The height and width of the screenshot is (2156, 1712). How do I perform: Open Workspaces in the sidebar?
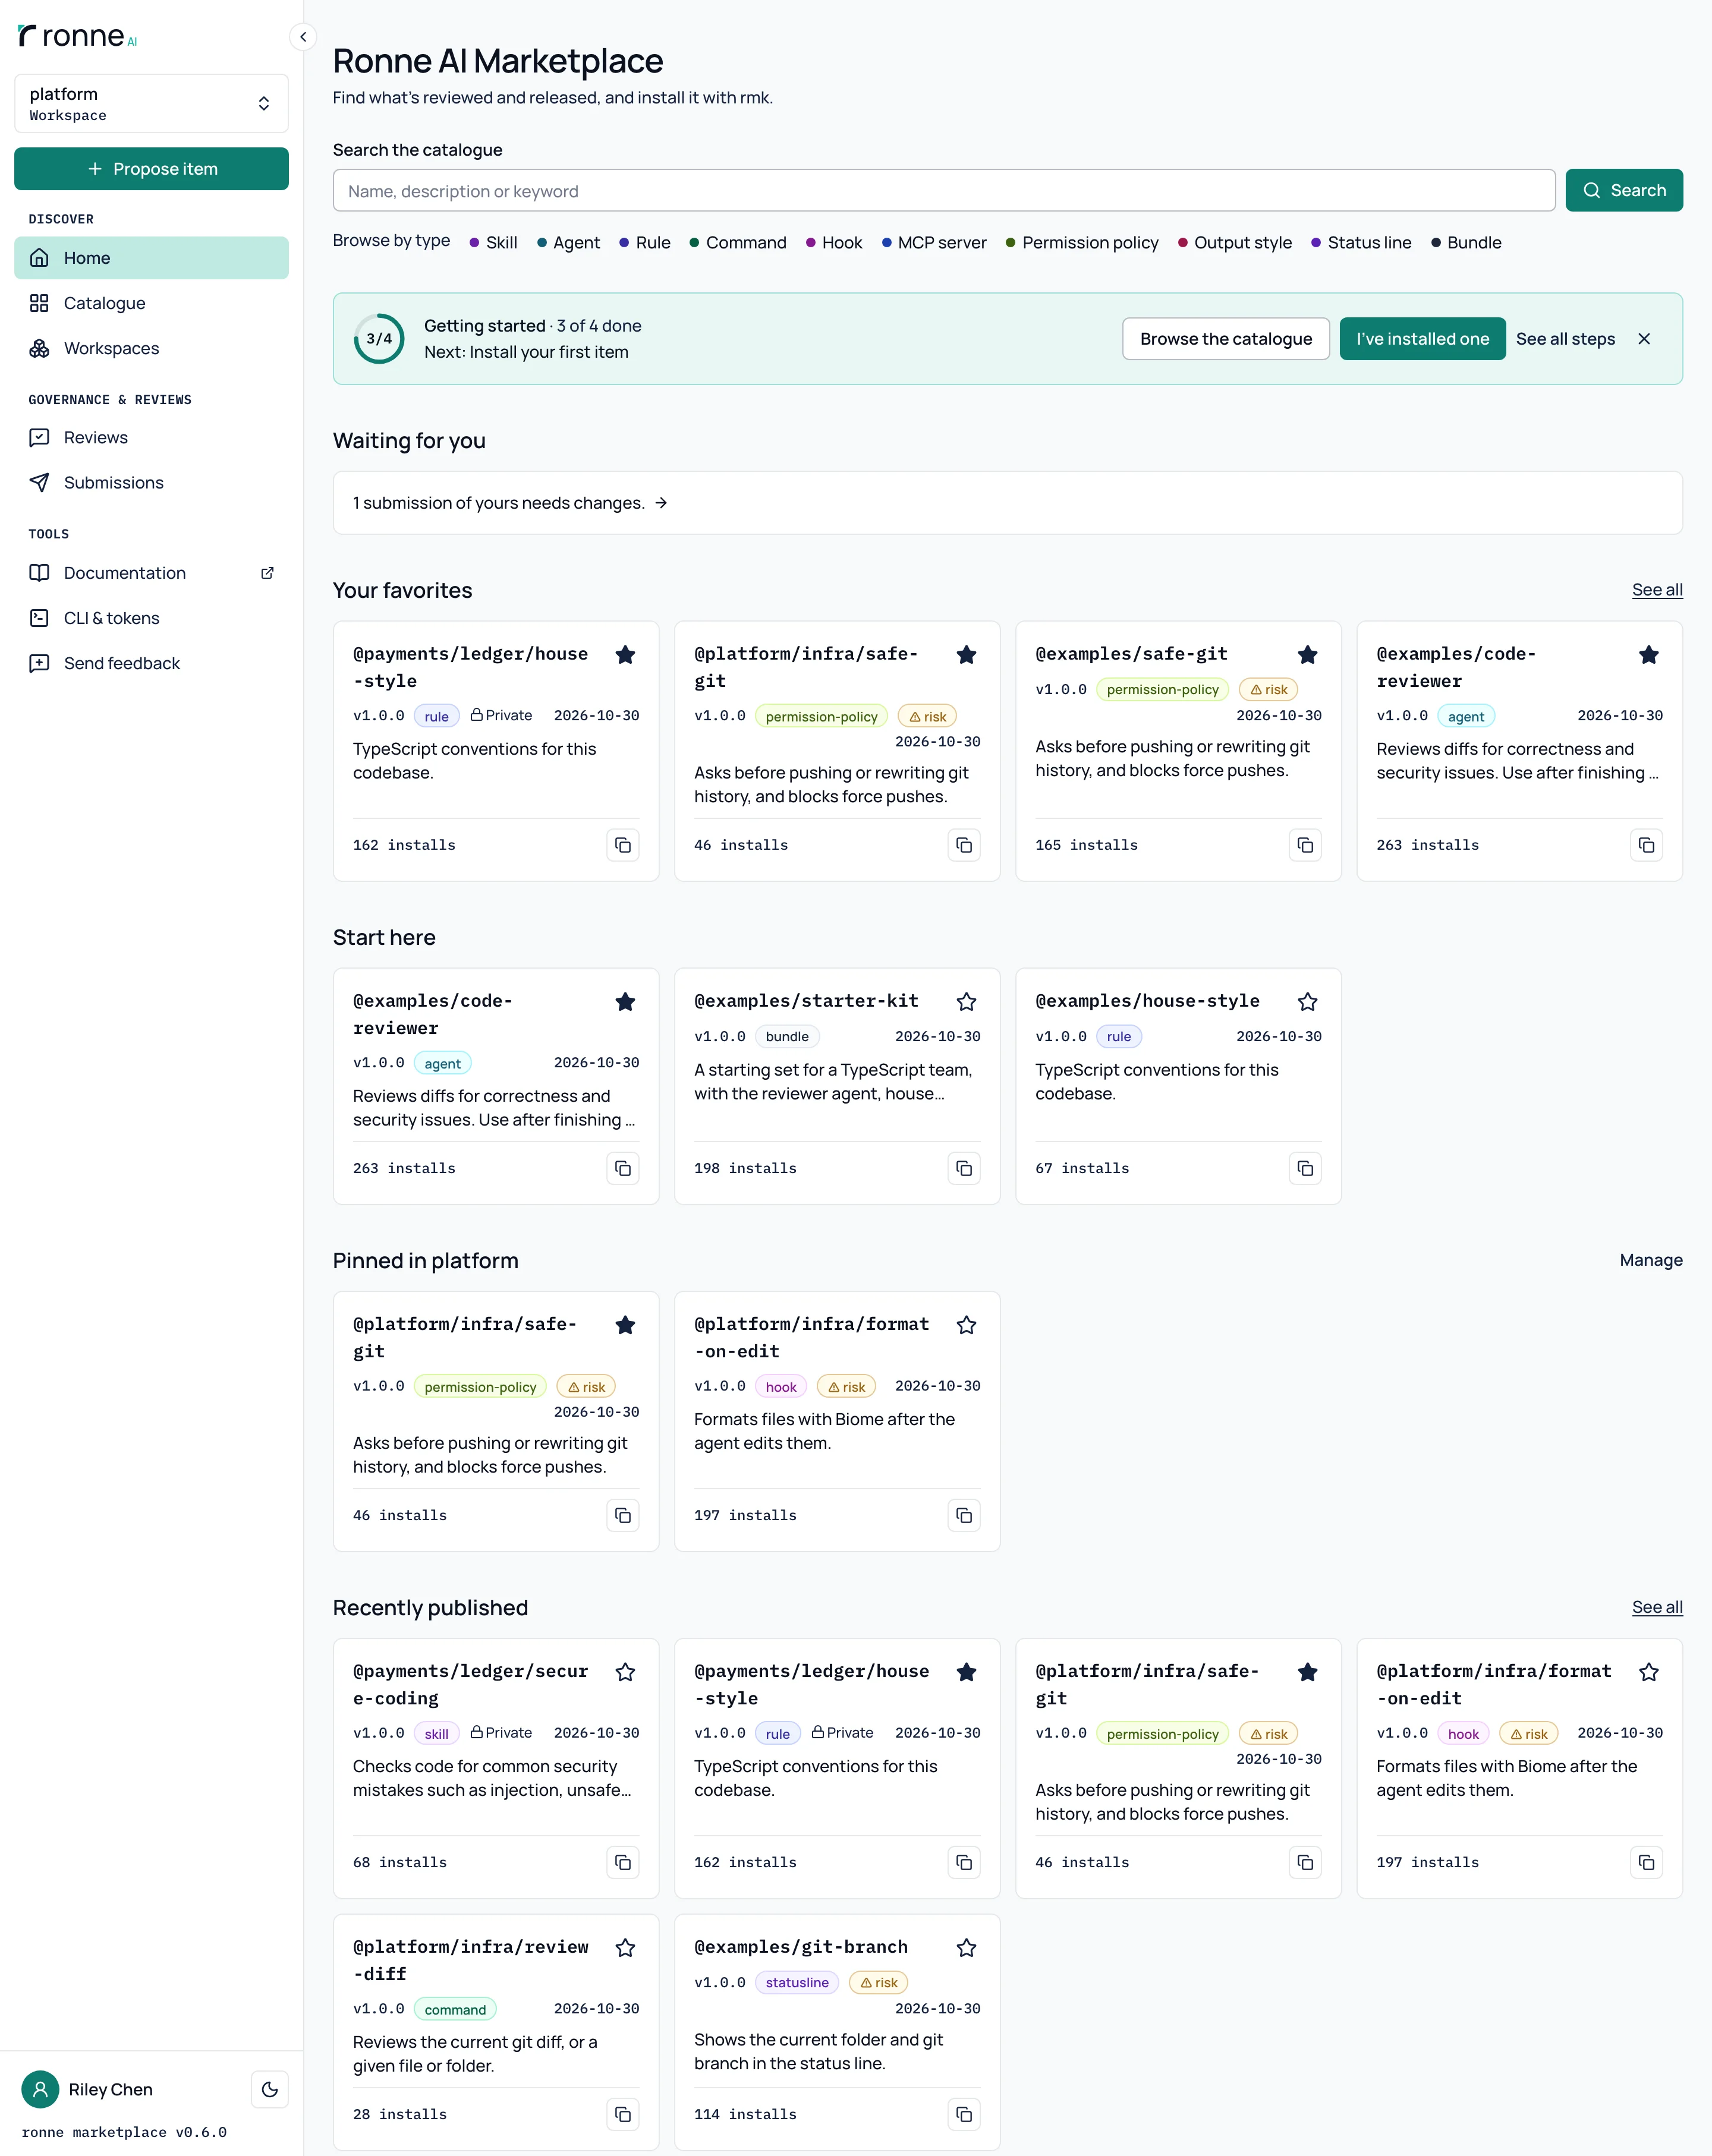point(151,348)
